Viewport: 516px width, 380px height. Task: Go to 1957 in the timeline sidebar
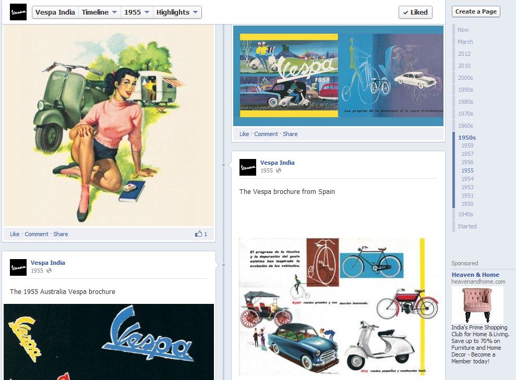[x=467, y=154]
